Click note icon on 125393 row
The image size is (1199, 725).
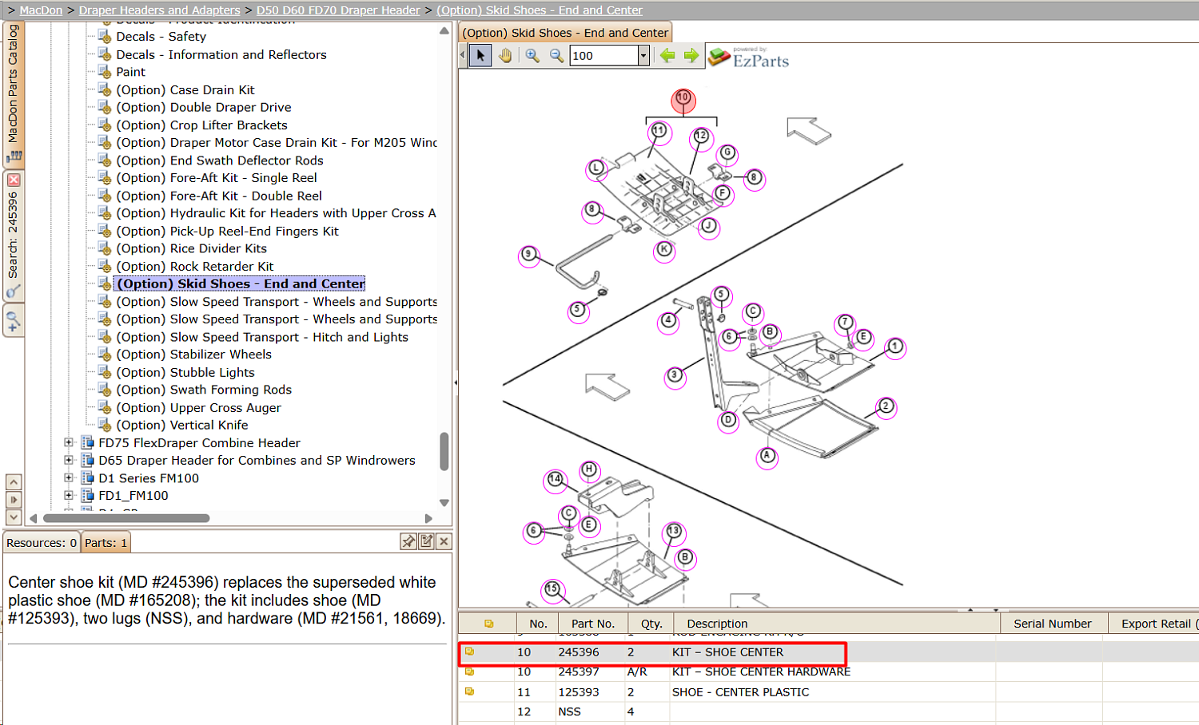(x=470, y=691)
